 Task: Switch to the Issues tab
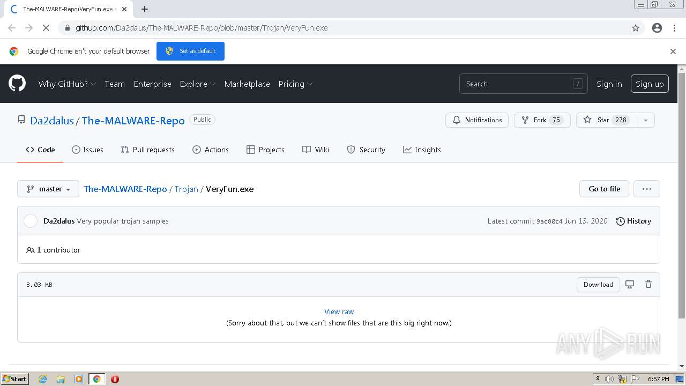coord(87,150)
